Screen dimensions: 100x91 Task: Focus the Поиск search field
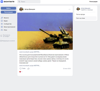(x=29, y=2)
